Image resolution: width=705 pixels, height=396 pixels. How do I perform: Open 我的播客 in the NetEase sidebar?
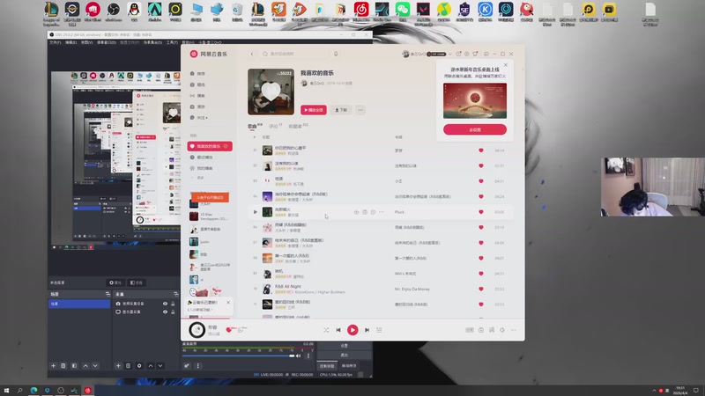pos(202,168)
